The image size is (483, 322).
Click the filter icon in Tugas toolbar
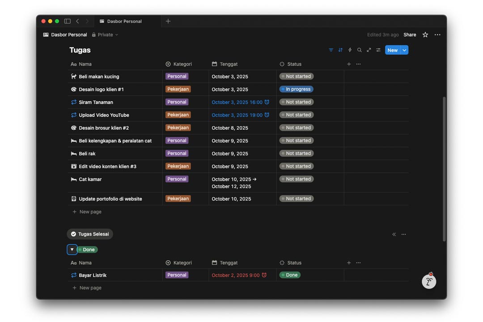pyautogui.click(x=331, y=50)
